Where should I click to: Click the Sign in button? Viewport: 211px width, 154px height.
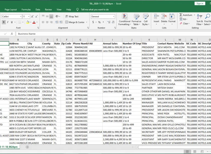coord(200,4)
